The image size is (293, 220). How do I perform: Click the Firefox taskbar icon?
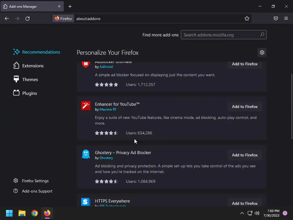(47, 213)
